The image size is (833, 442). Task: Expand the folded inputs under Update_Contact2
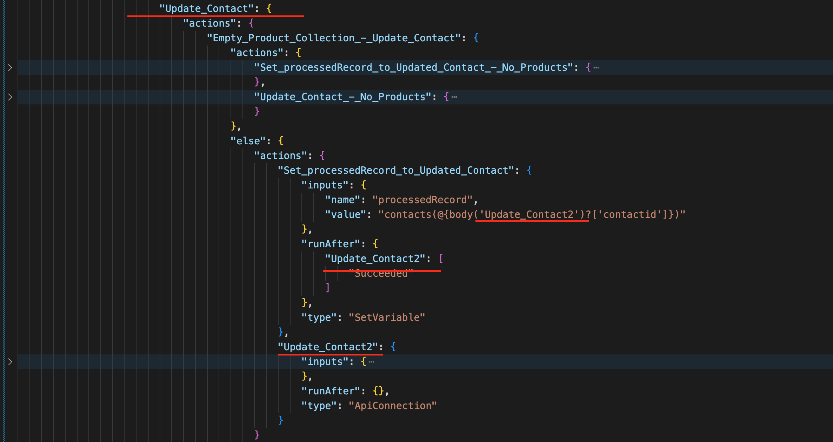pos(9,362)
